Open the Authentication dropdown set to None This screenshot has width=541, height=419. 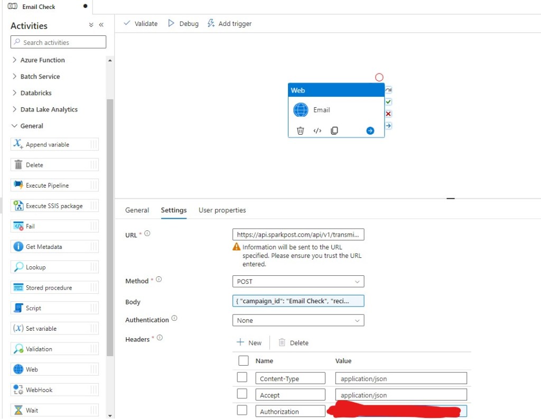(298, 320)
